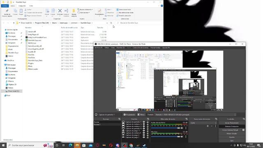The image size is (263, 148).
Task: Click the Windows Start button
Action: pyautogui.click(x=3, y=145)
